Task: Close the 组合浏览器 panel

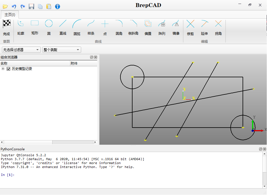Action: [x=95, y=57]
